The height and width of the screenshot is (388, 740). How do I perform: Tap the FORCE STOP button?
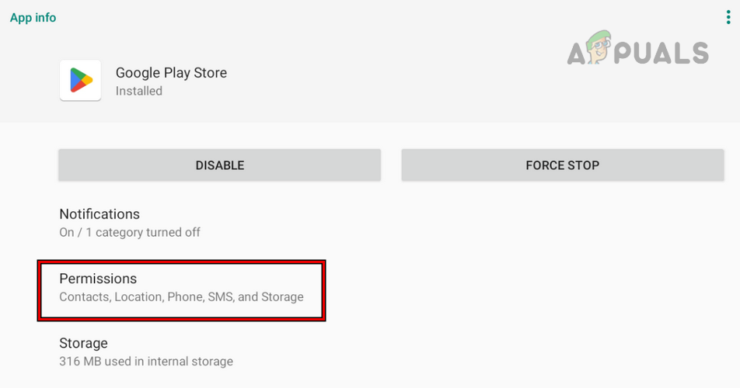pos(562,165)
